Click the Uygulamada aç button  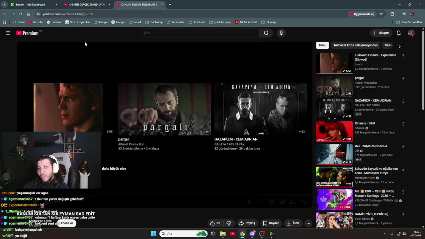(362, 14)
